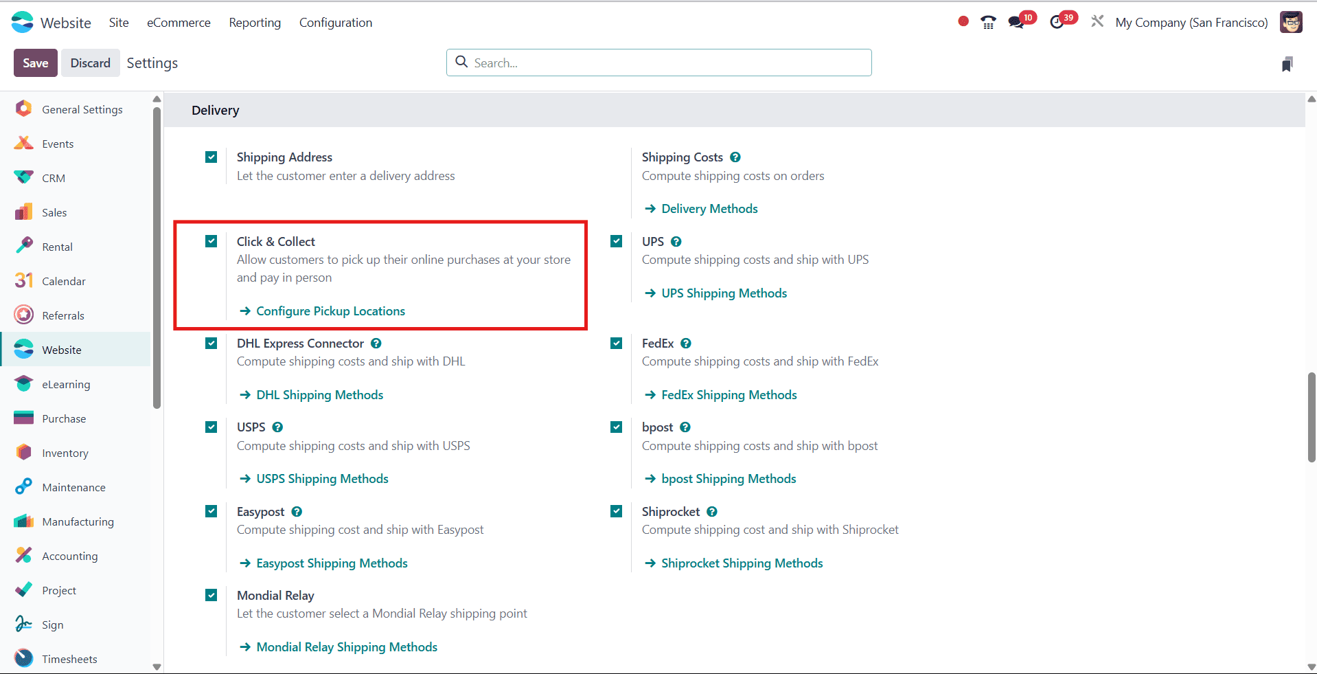This screenshot has width=1317, height=674.
Task: Open the activities clock icon
Action: [1057, 22]
